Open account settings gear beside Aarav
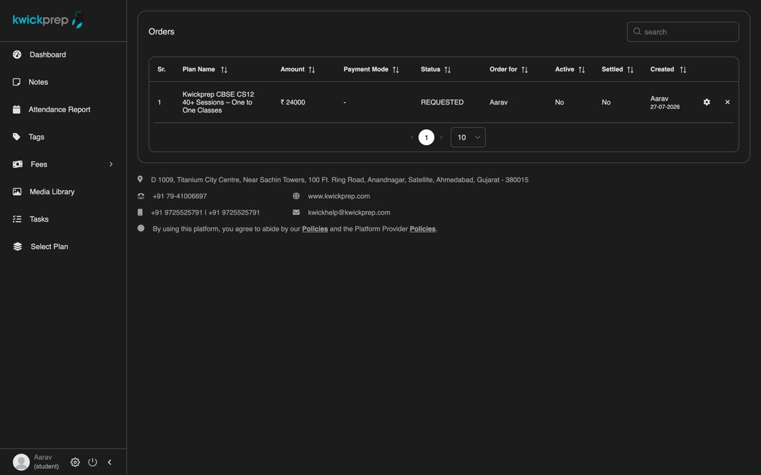This screenshot has width=761, height=475. pos(75,462)
